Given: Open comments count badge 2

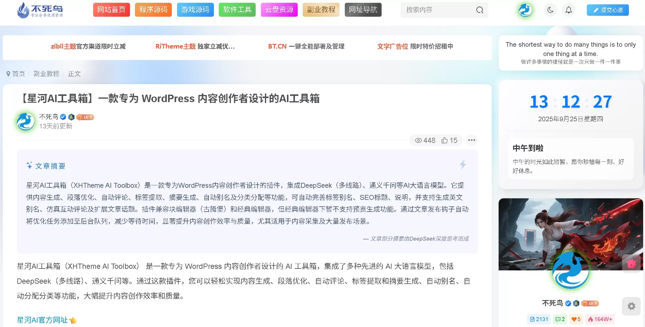Looking at the screenshot, I should [x=560, y=319].
